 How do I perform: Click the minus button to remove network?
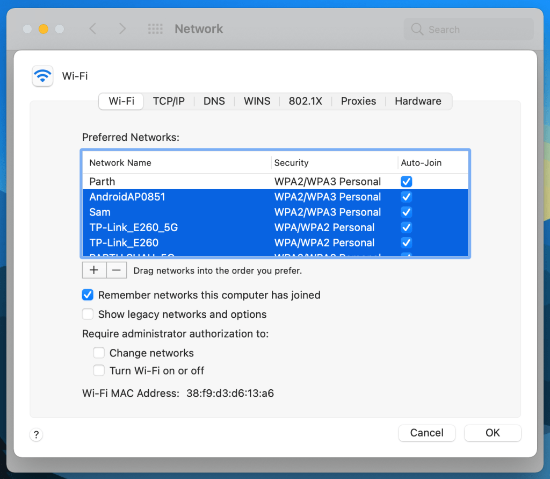(x=117, y=270)
